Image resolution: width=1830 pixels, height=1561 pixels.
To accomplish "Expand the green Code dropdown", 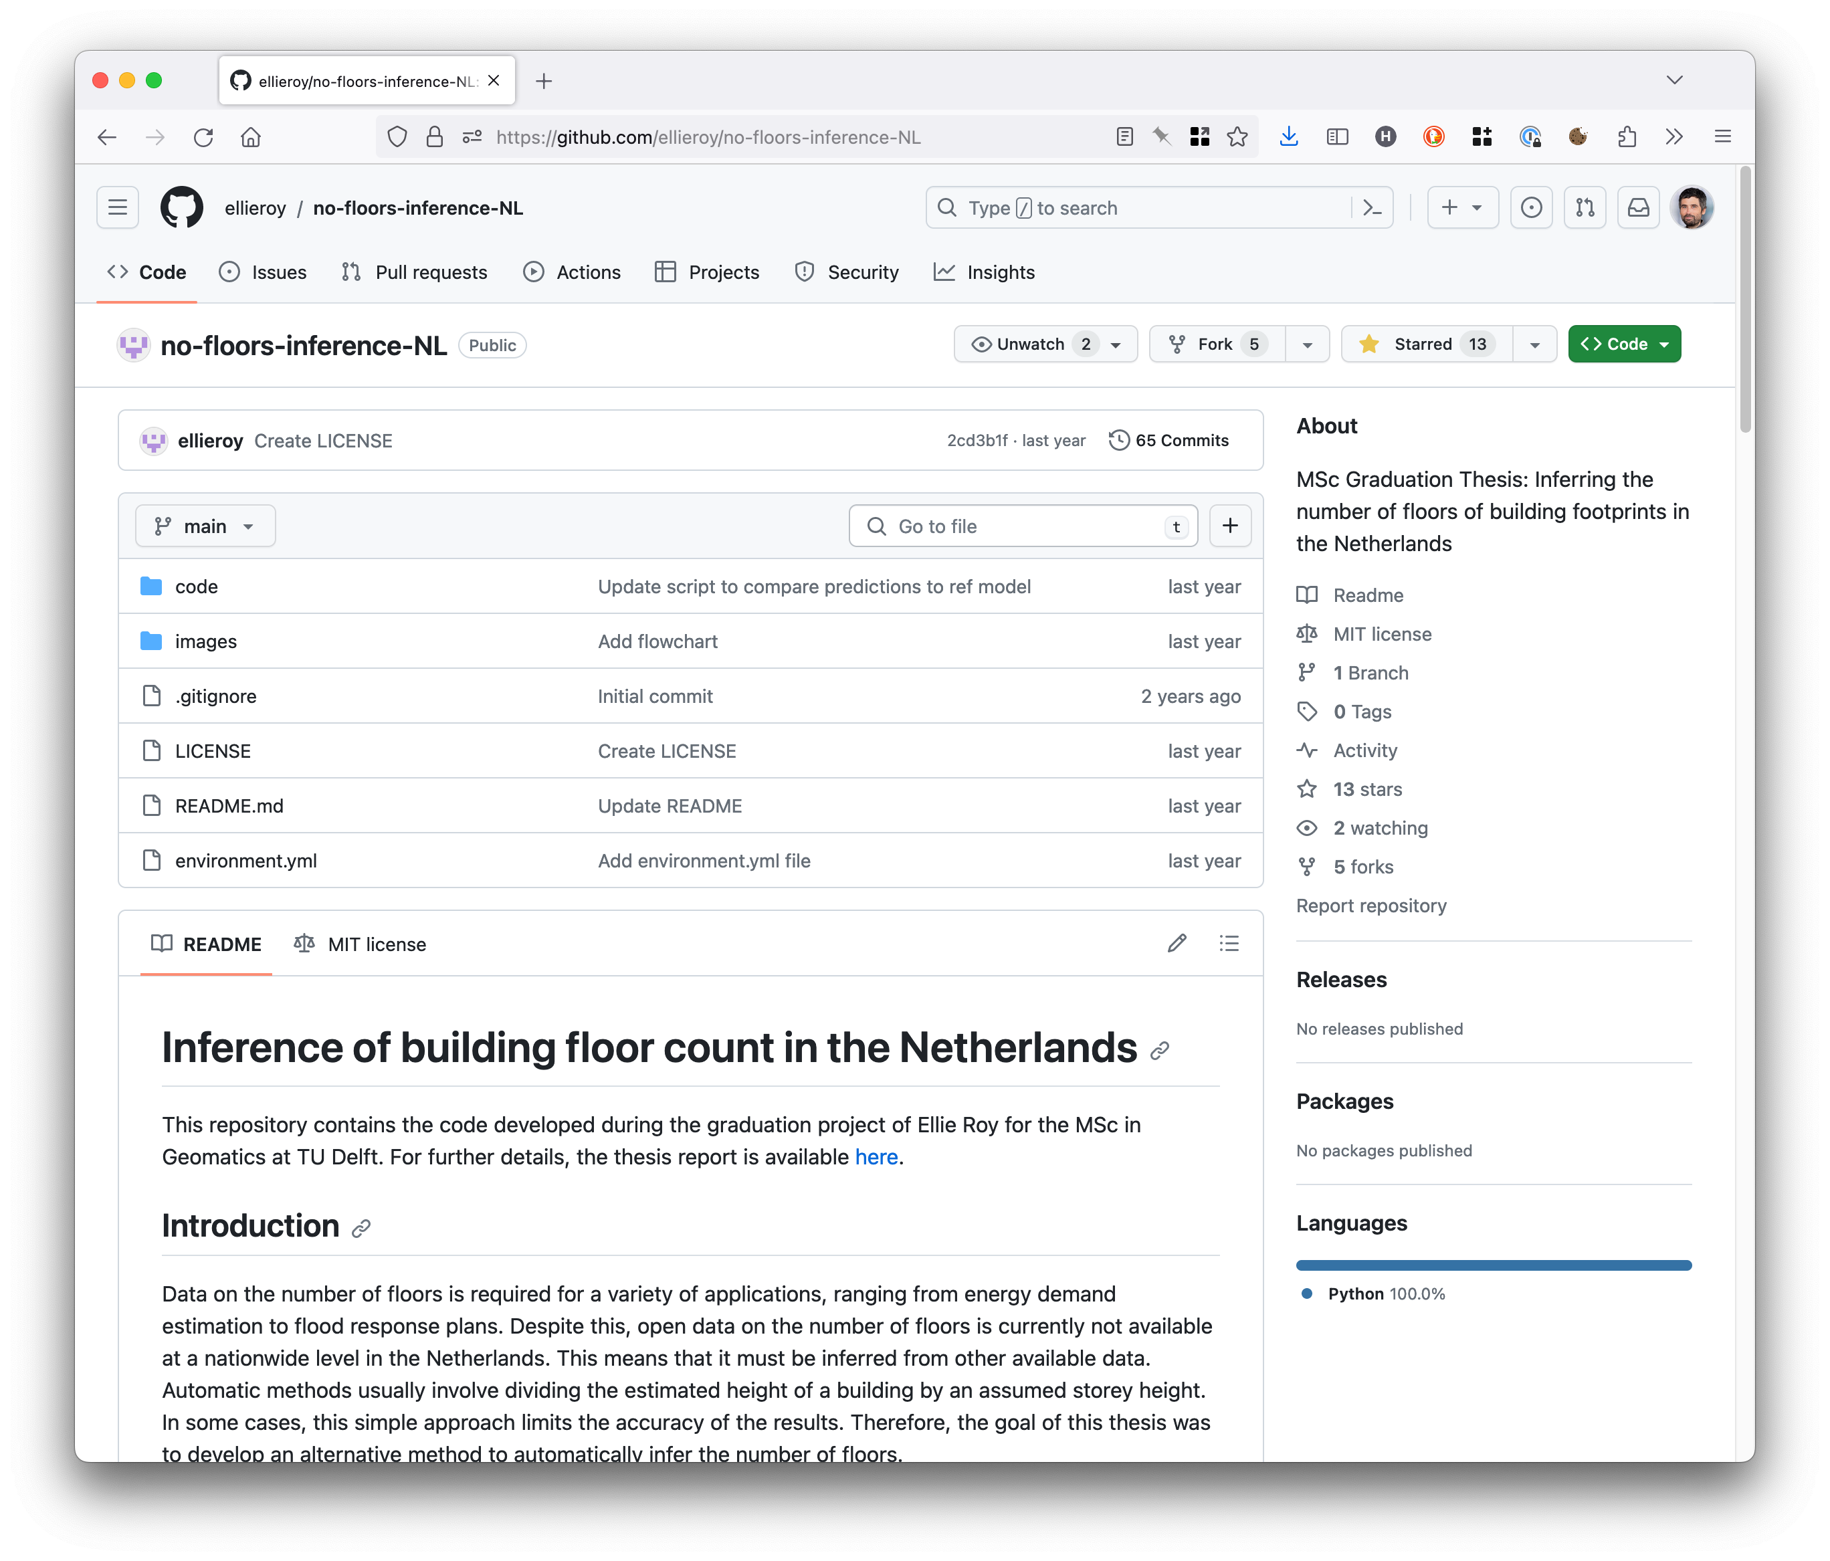I will coord(1624,344).
